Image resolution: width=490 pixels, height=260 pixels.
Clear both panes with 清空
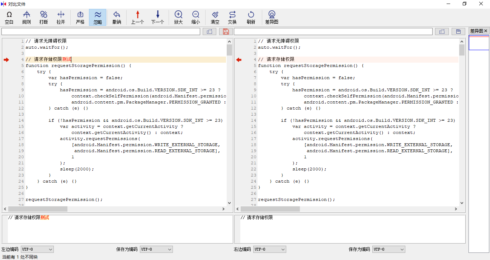tap(215, 17)
